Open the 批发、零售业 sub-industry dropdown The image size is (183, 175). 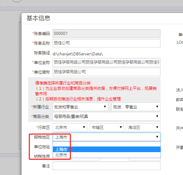[136, 107]
